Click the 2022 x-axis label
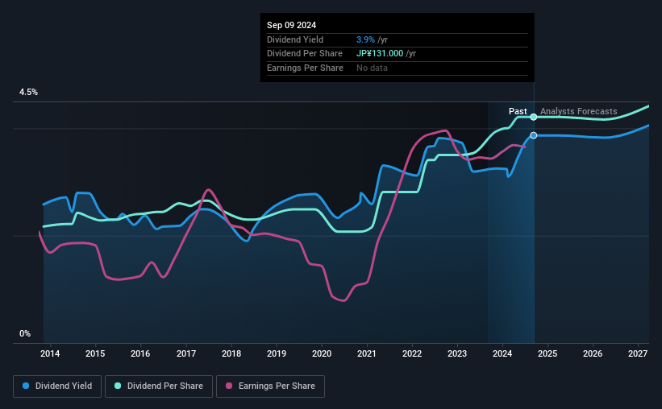This screenshot has height=409, width=662. pyautogui.click(x=412, y=353)
